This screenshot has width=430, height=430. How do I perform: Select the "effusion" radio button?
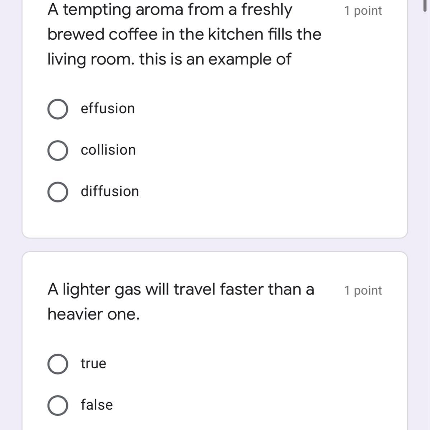[58, 109]
